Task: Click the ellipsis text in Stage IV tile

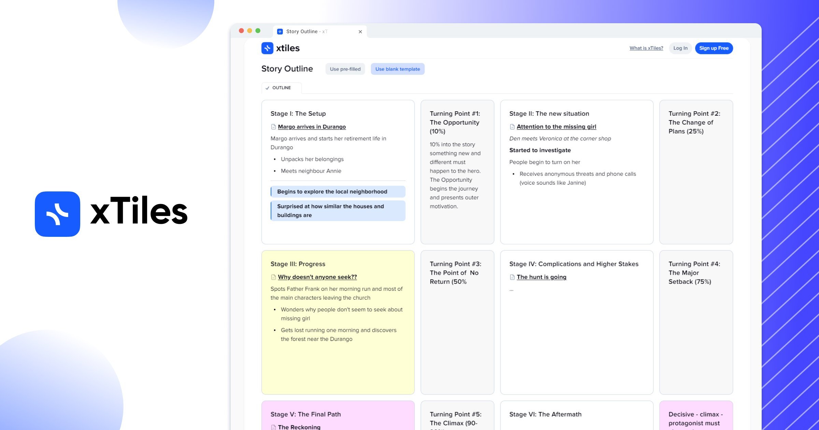Action: pos(511,290)
